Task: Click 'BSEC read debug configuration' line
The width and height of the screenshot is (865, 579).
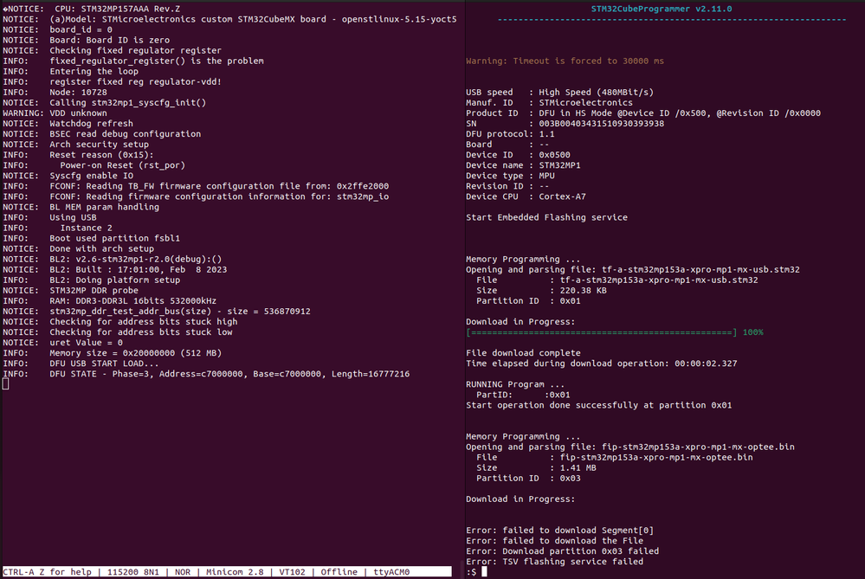Action: pos(101,134)
